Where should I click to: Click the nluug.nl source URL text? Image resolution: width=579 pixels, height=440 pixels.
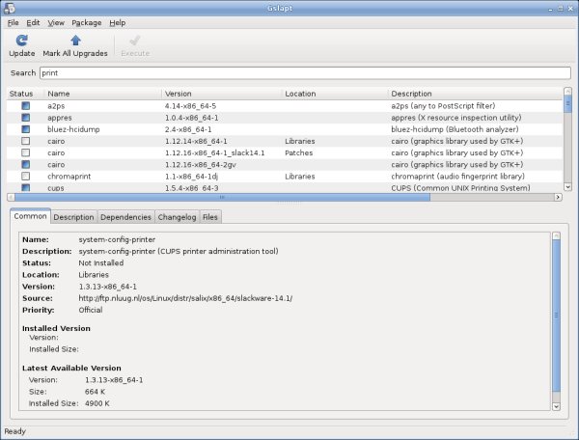pos(185,298)
